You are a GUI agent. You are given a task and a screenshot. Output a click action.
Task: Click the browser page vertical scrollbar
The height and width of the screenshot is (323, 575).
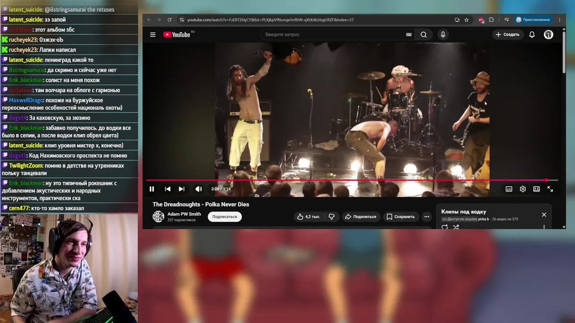(564, 52)
